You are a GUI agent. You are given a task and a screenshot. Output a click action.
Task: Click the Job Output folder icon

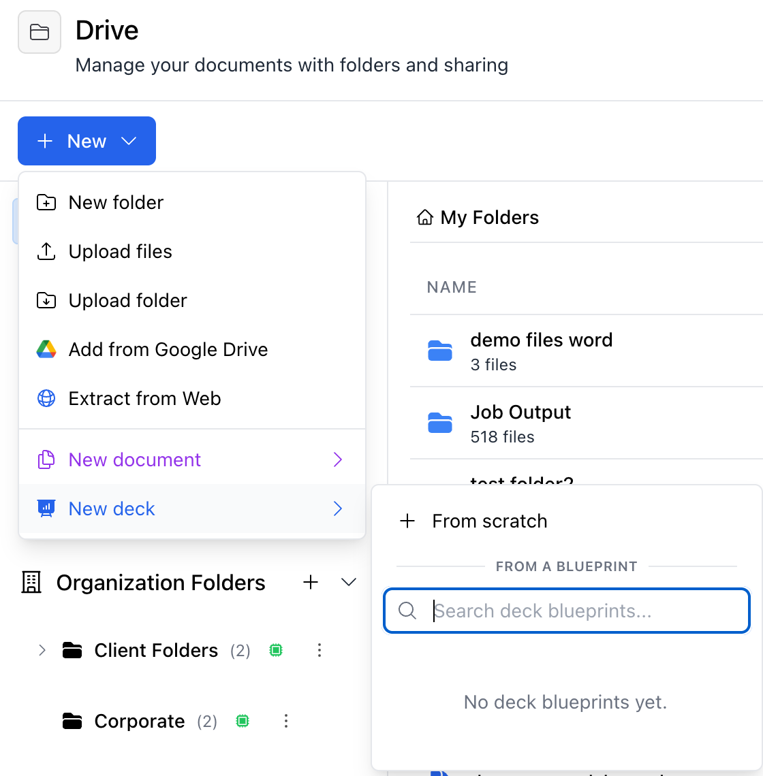(x=440, y=423)
